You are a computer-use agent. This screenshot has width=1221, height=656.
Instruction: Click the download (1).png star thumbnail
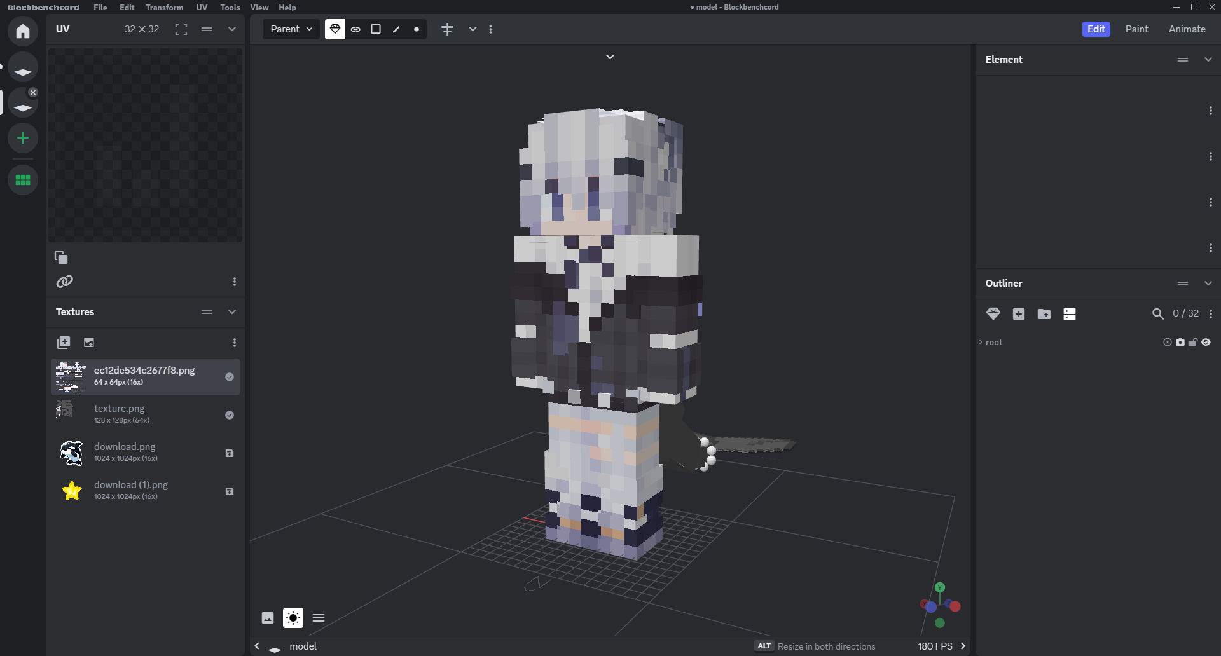click(72, 491)
